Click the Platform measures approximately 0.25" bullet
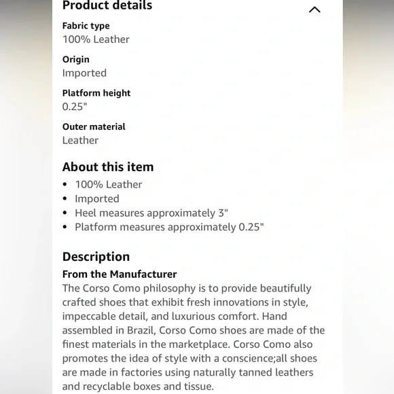Image resolution: width=394 pixels, height=394 pixels. tap(169, 227)
